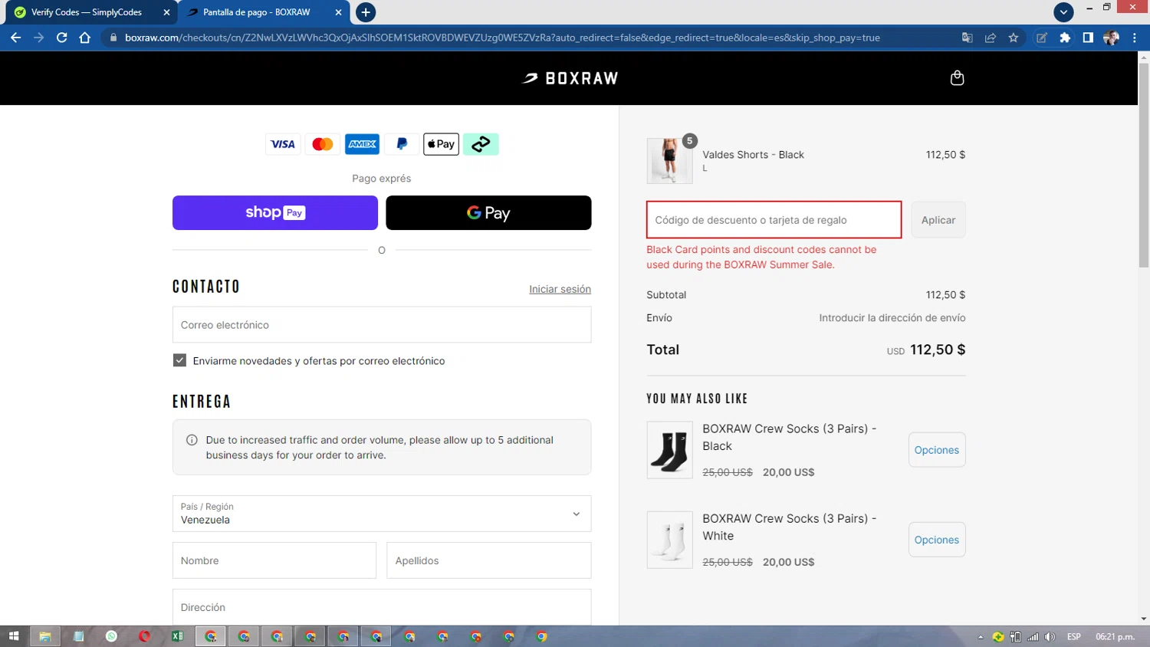1150x647 pixels.
Task: Click the 'Introducir la dirección de envío' text
Action: click(x=892, y=317)
